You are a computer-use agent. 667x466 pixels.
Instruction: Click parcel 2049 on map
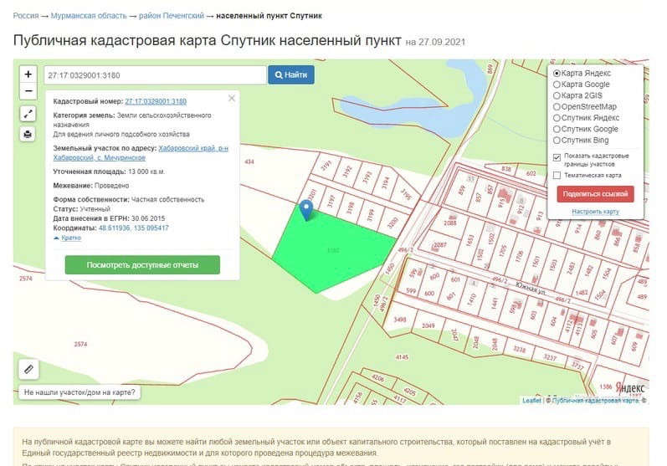click(428, 325)
